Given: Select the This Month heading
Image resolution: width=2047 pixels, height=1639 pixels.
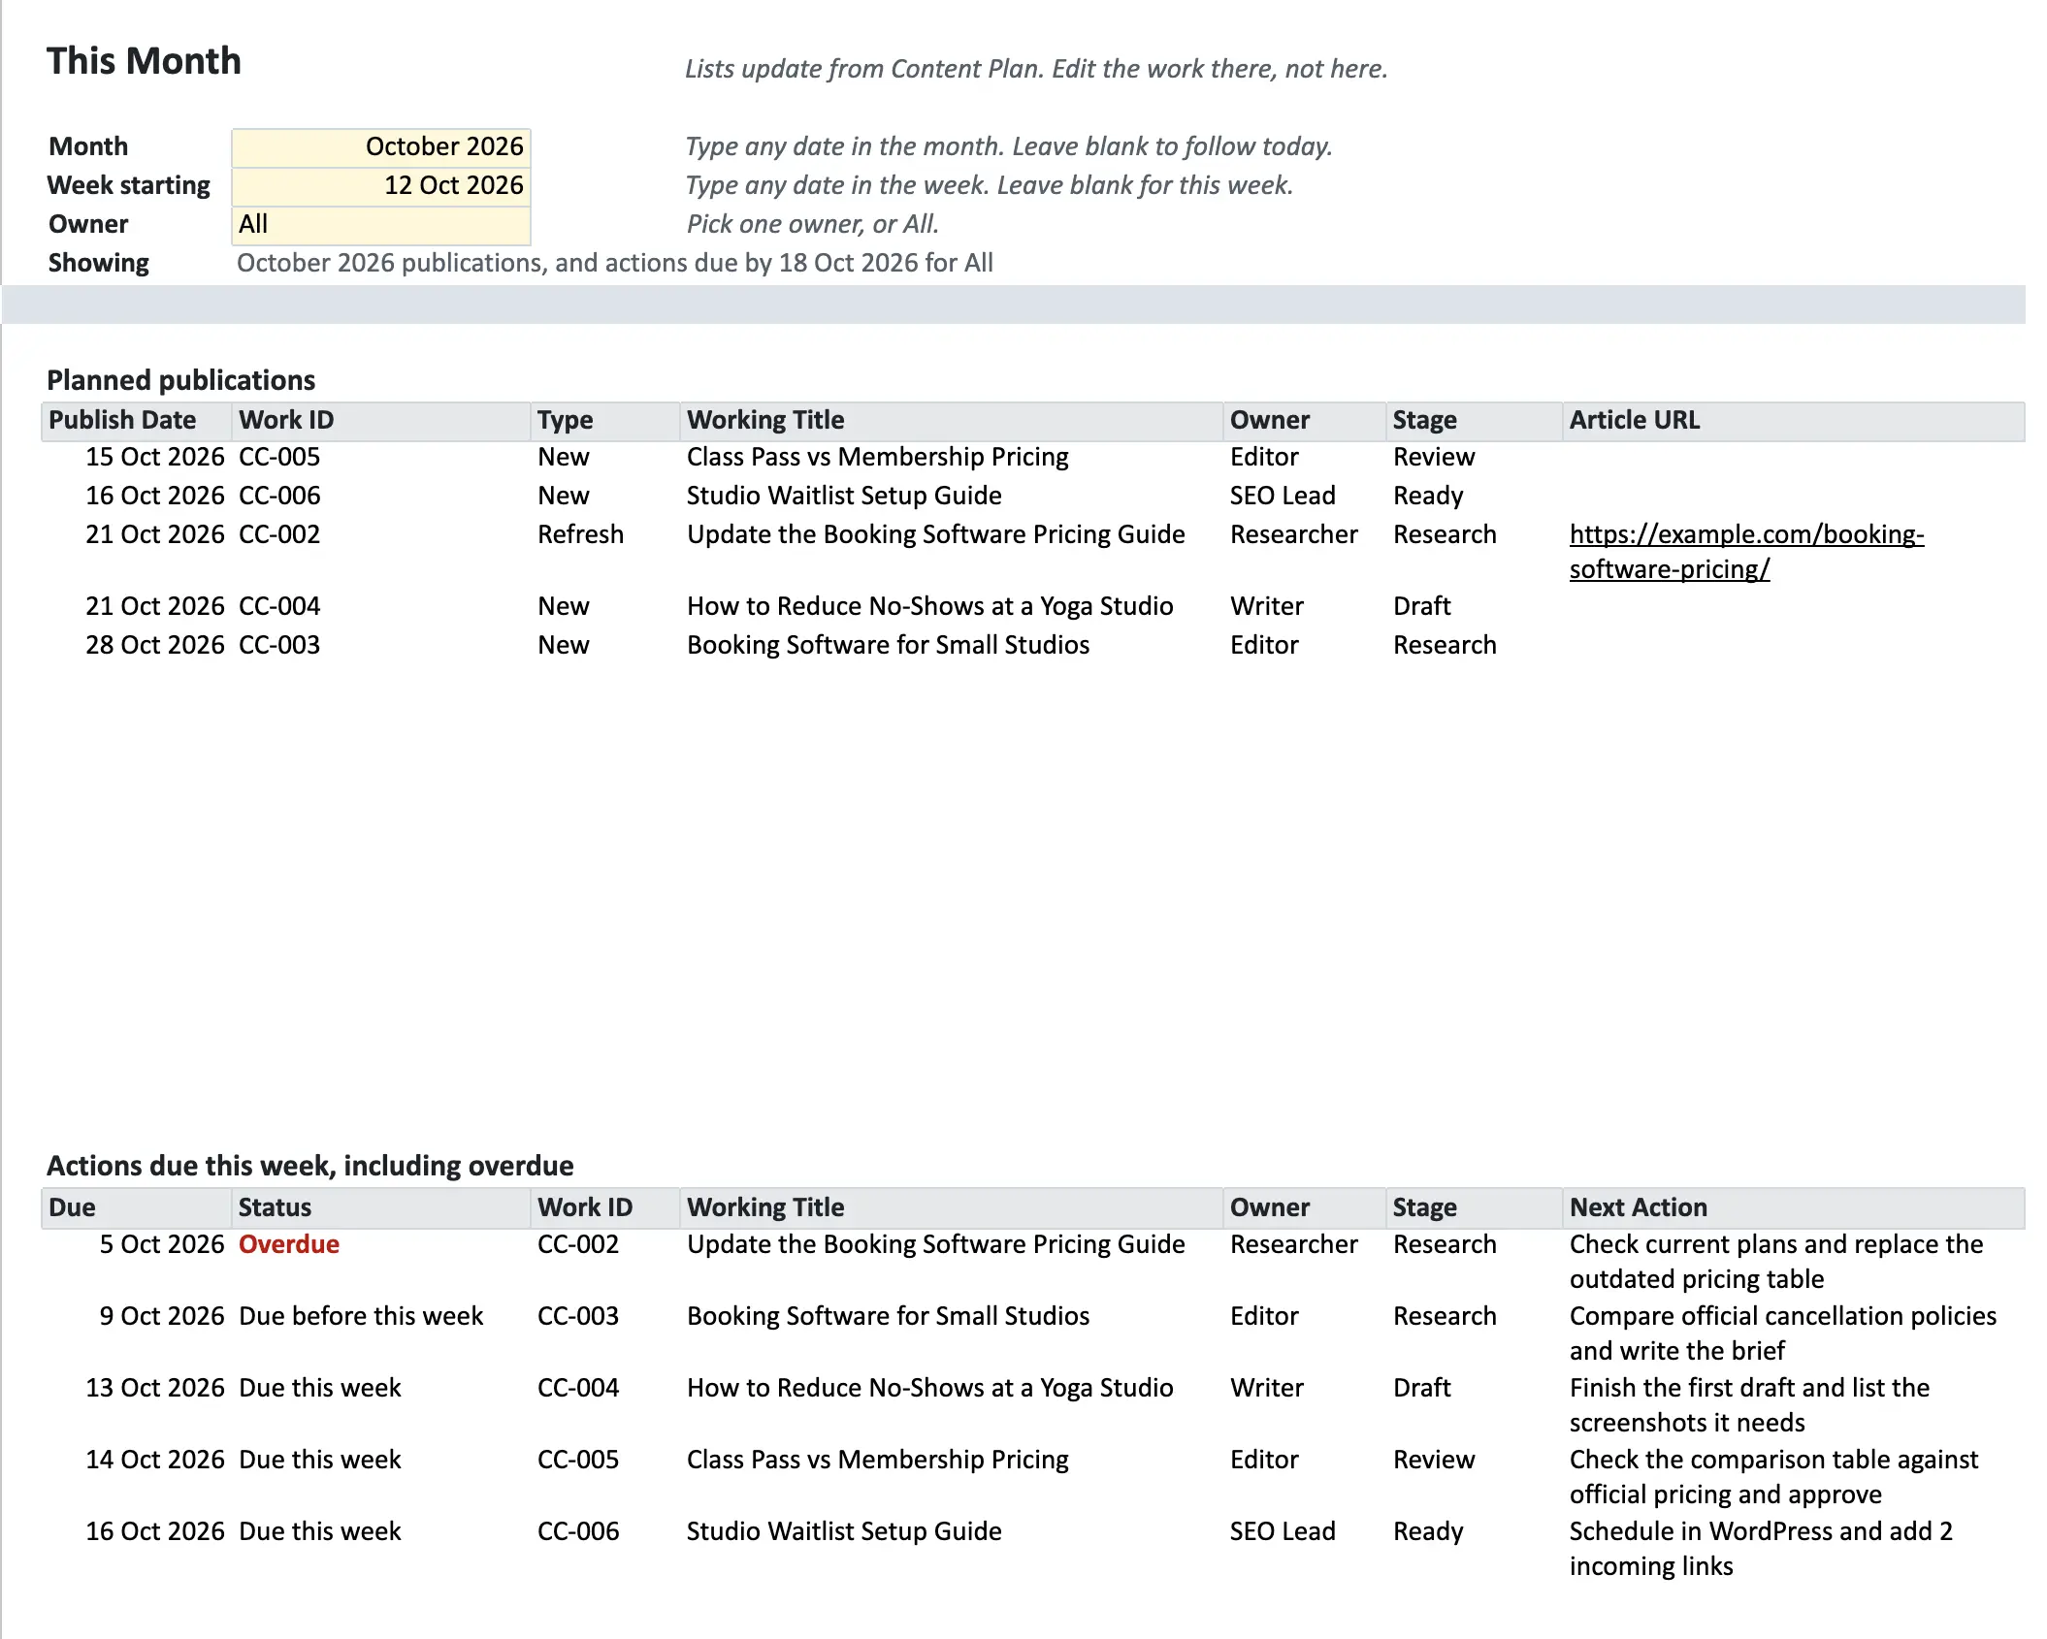Looking at the screenshot, I should coord(144,61).
